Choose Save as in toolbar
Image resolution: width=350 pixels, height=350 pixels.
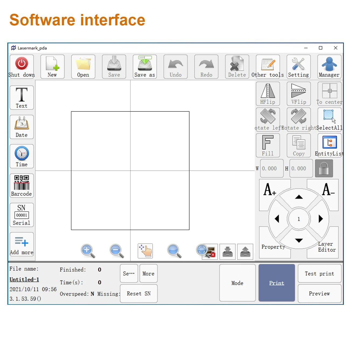pos(145,67)
